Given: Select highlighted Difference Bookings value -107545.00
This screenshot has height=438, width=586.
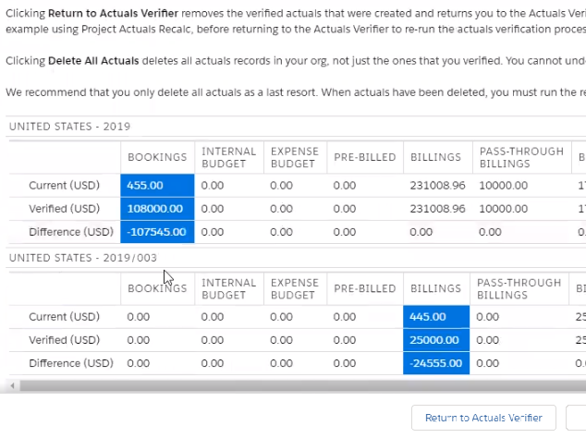Looking at the screenshot, I should pyautogui.click(x=157, y=232).
